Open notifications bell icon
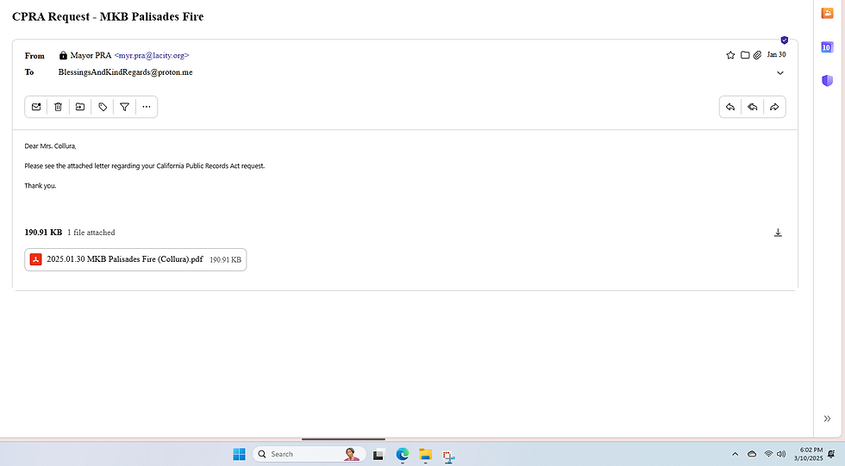The height and width of the screenshot is (466, 845). tap(831, 454)
